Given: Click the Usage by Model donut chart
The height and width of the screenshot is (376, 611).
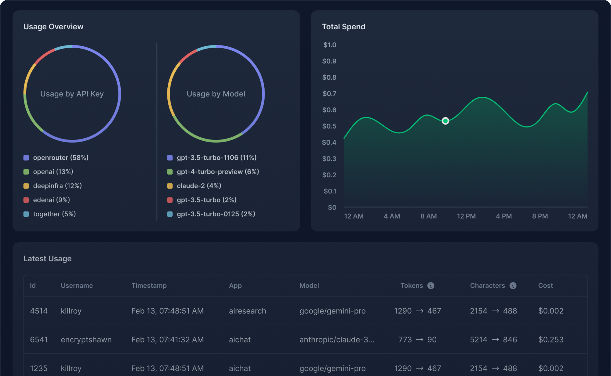Looking at the screenshot, I should click(216, 94).
